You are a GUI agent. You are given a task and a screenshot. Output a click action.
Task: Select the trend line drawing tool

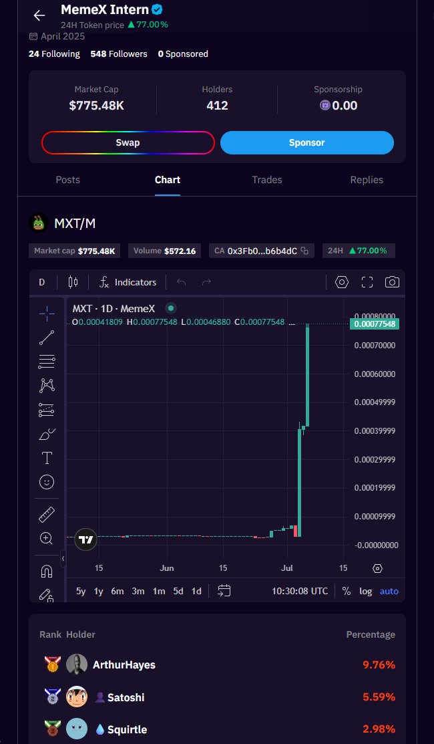pos(47,338)
